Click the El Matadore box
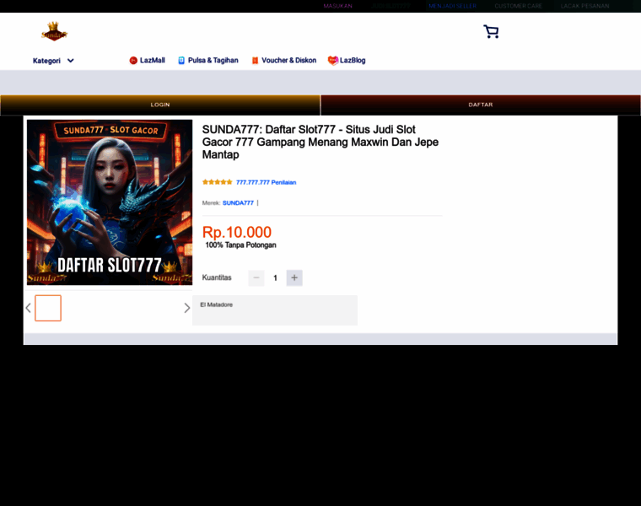 (275, 310)
